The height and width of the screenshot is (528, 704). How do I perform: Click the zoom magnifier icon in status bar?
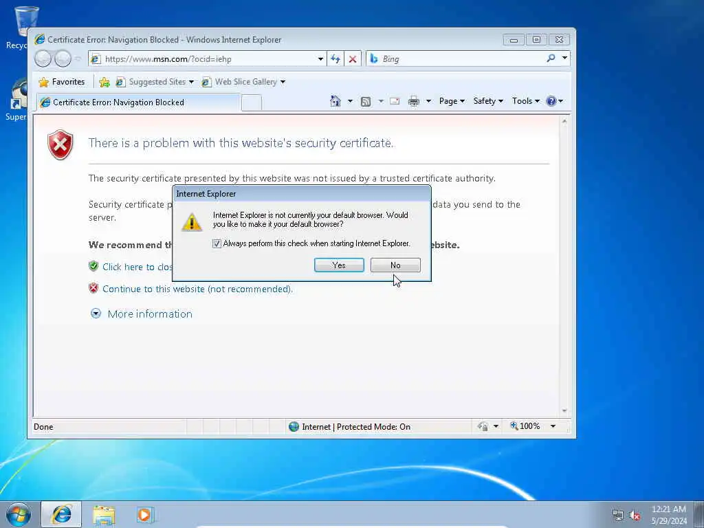coord(514,426)
